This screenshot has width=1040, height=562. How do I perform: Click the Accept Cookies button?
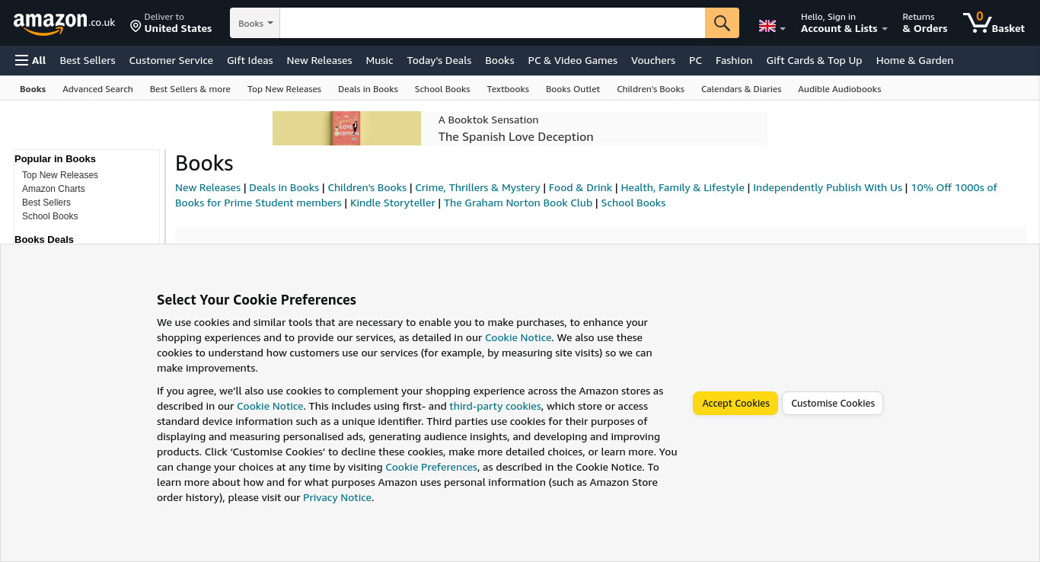735,403
